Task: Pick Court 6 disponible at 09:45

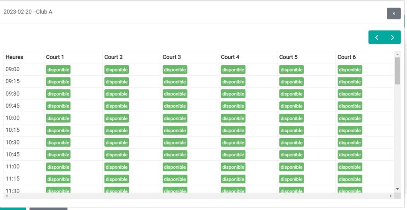Action: tap(350, 106)
